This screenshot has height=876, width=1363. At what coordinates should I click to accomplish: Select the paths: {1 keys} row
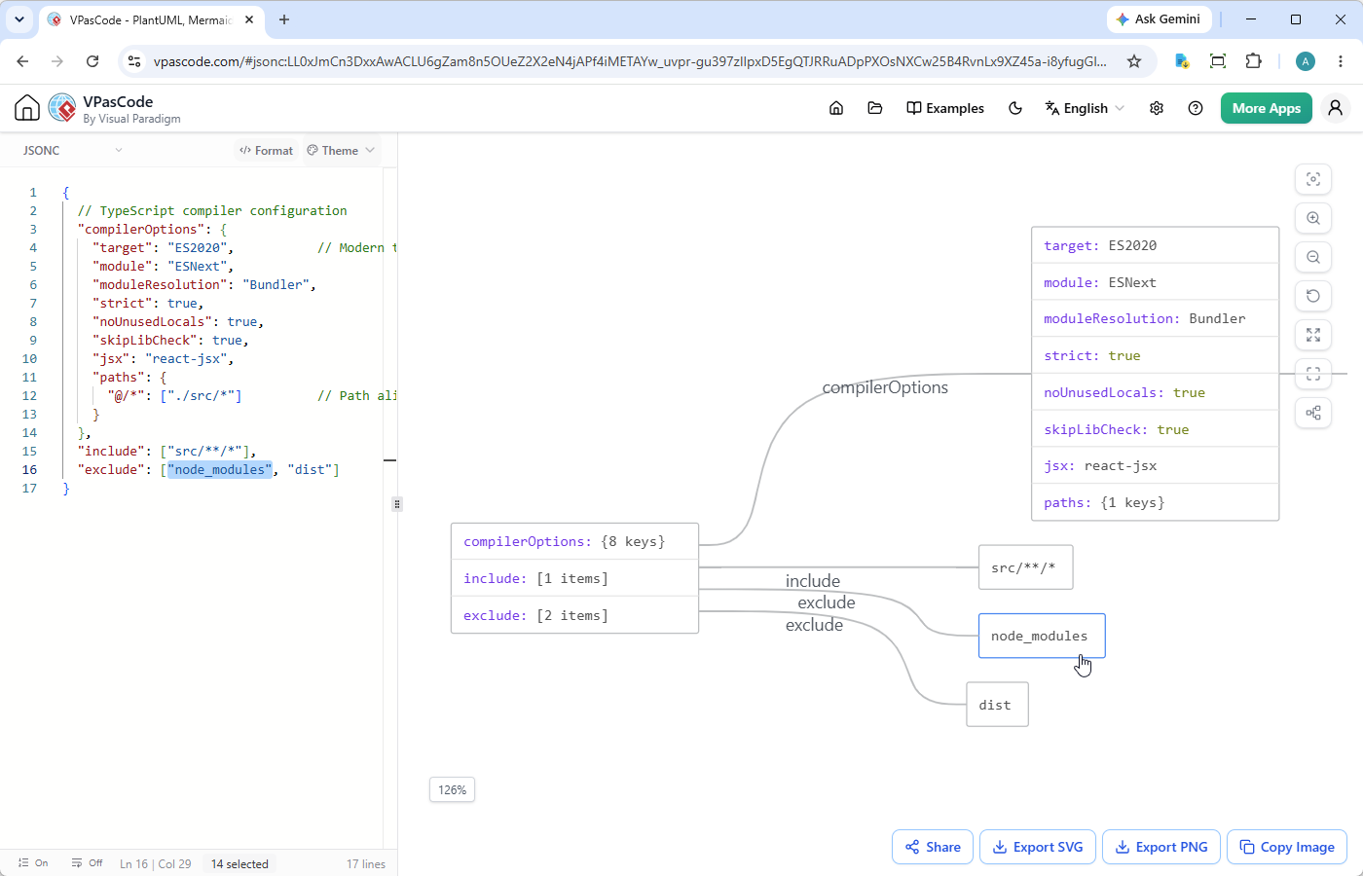pos(1155,502)
